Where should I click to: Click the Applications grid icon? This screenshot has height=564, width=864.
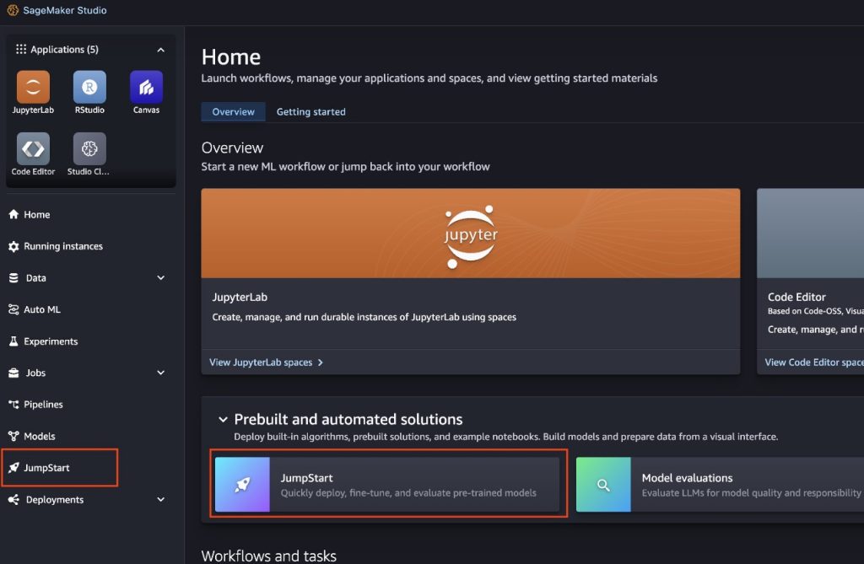(x=21, y=49)
